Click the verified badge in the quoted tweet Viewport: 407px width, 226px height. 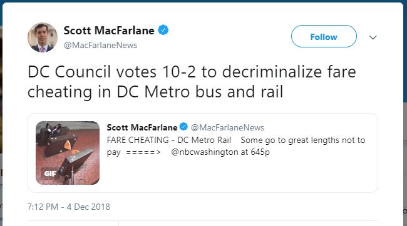[x=183, y=127]
